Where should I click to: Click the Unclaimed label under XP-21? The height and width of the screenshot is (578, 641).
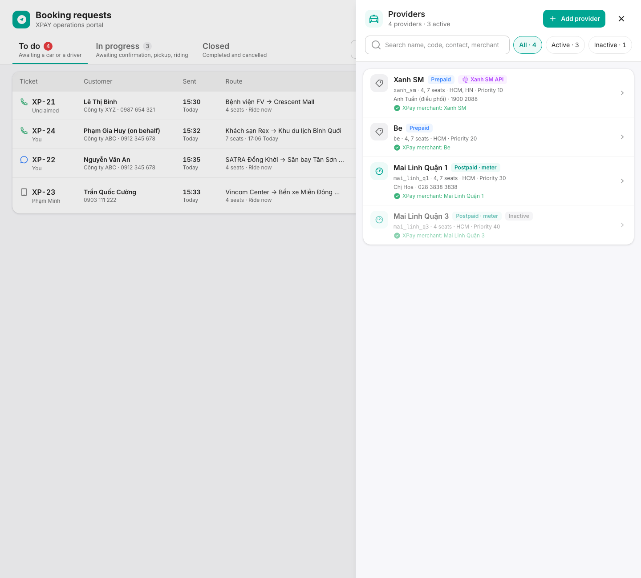(45, 111)
